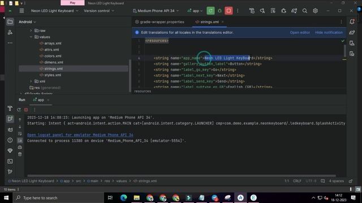Close the app run tab
362x203 pixels.
[48, 100]
